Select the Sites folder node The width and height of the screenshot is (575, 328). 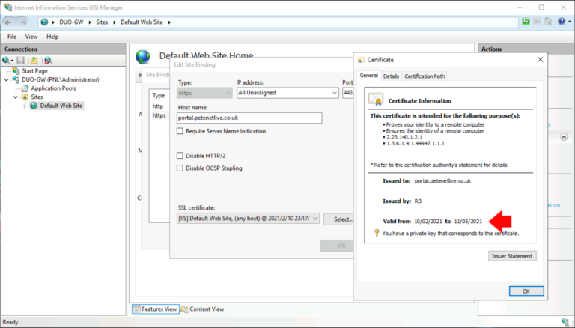(37, 97)
